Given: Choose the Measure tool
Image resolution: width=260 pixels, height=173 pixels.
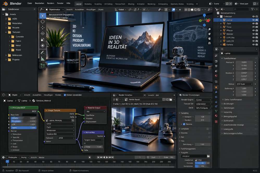Looking at the screenshot, I should coord(43,59).
